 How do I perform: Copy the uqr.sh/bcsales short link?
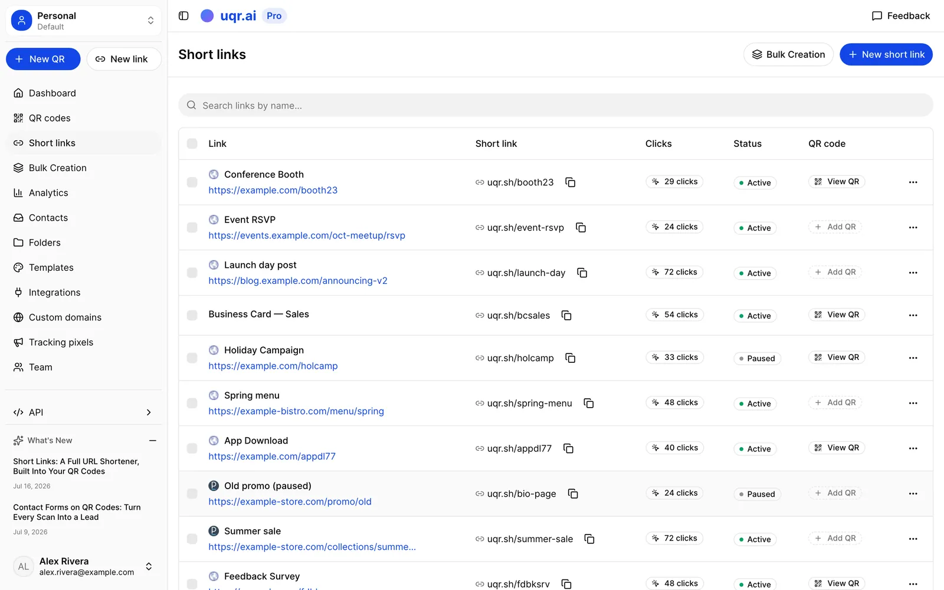[566, 316]
